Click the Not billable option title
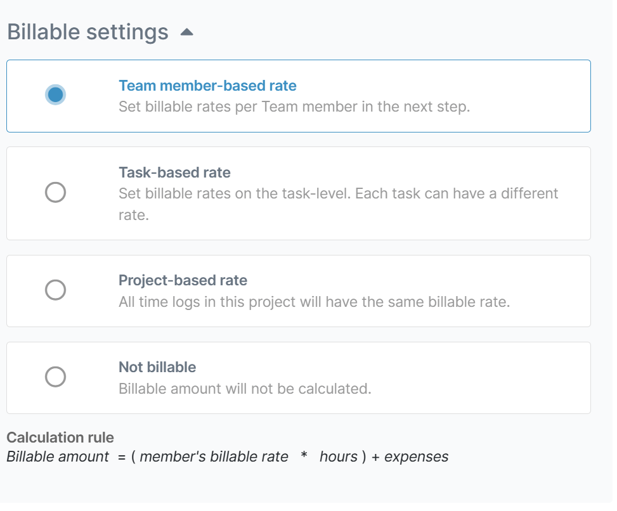This screenshot has height=511, width=617. pyautogui.click(x=157, y=367)
